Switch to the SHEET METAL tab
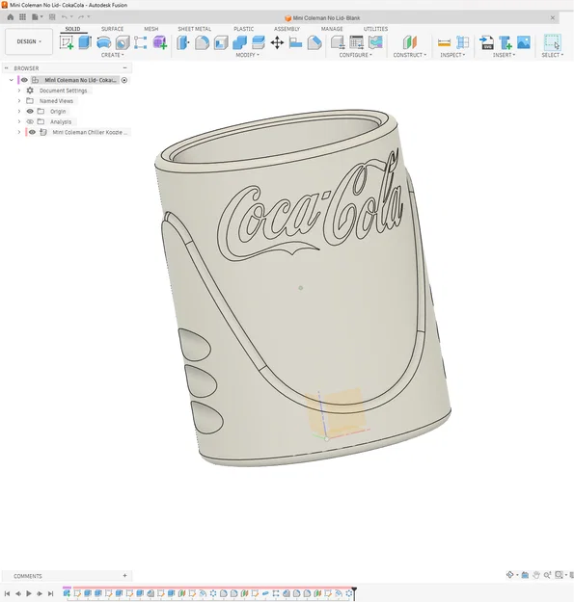Screen dimensions: 574x602 click(x=195, y=29)
